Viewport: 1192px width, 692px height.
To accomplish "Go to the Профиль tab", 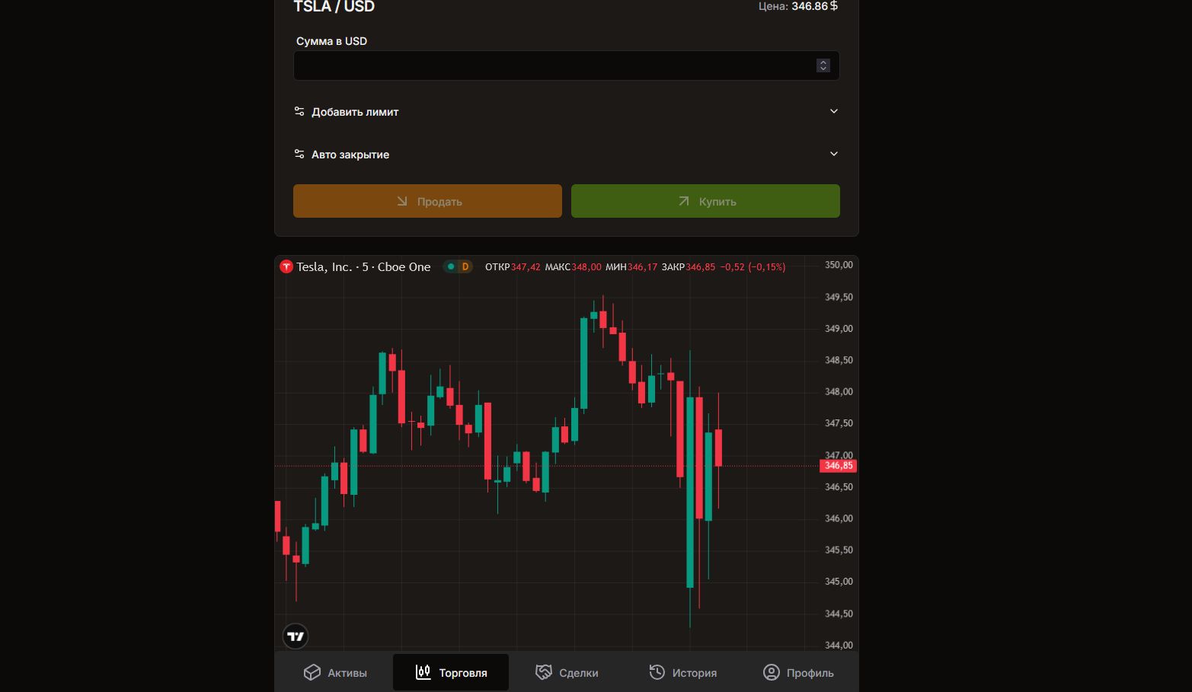I will click(x=798, y=672).
